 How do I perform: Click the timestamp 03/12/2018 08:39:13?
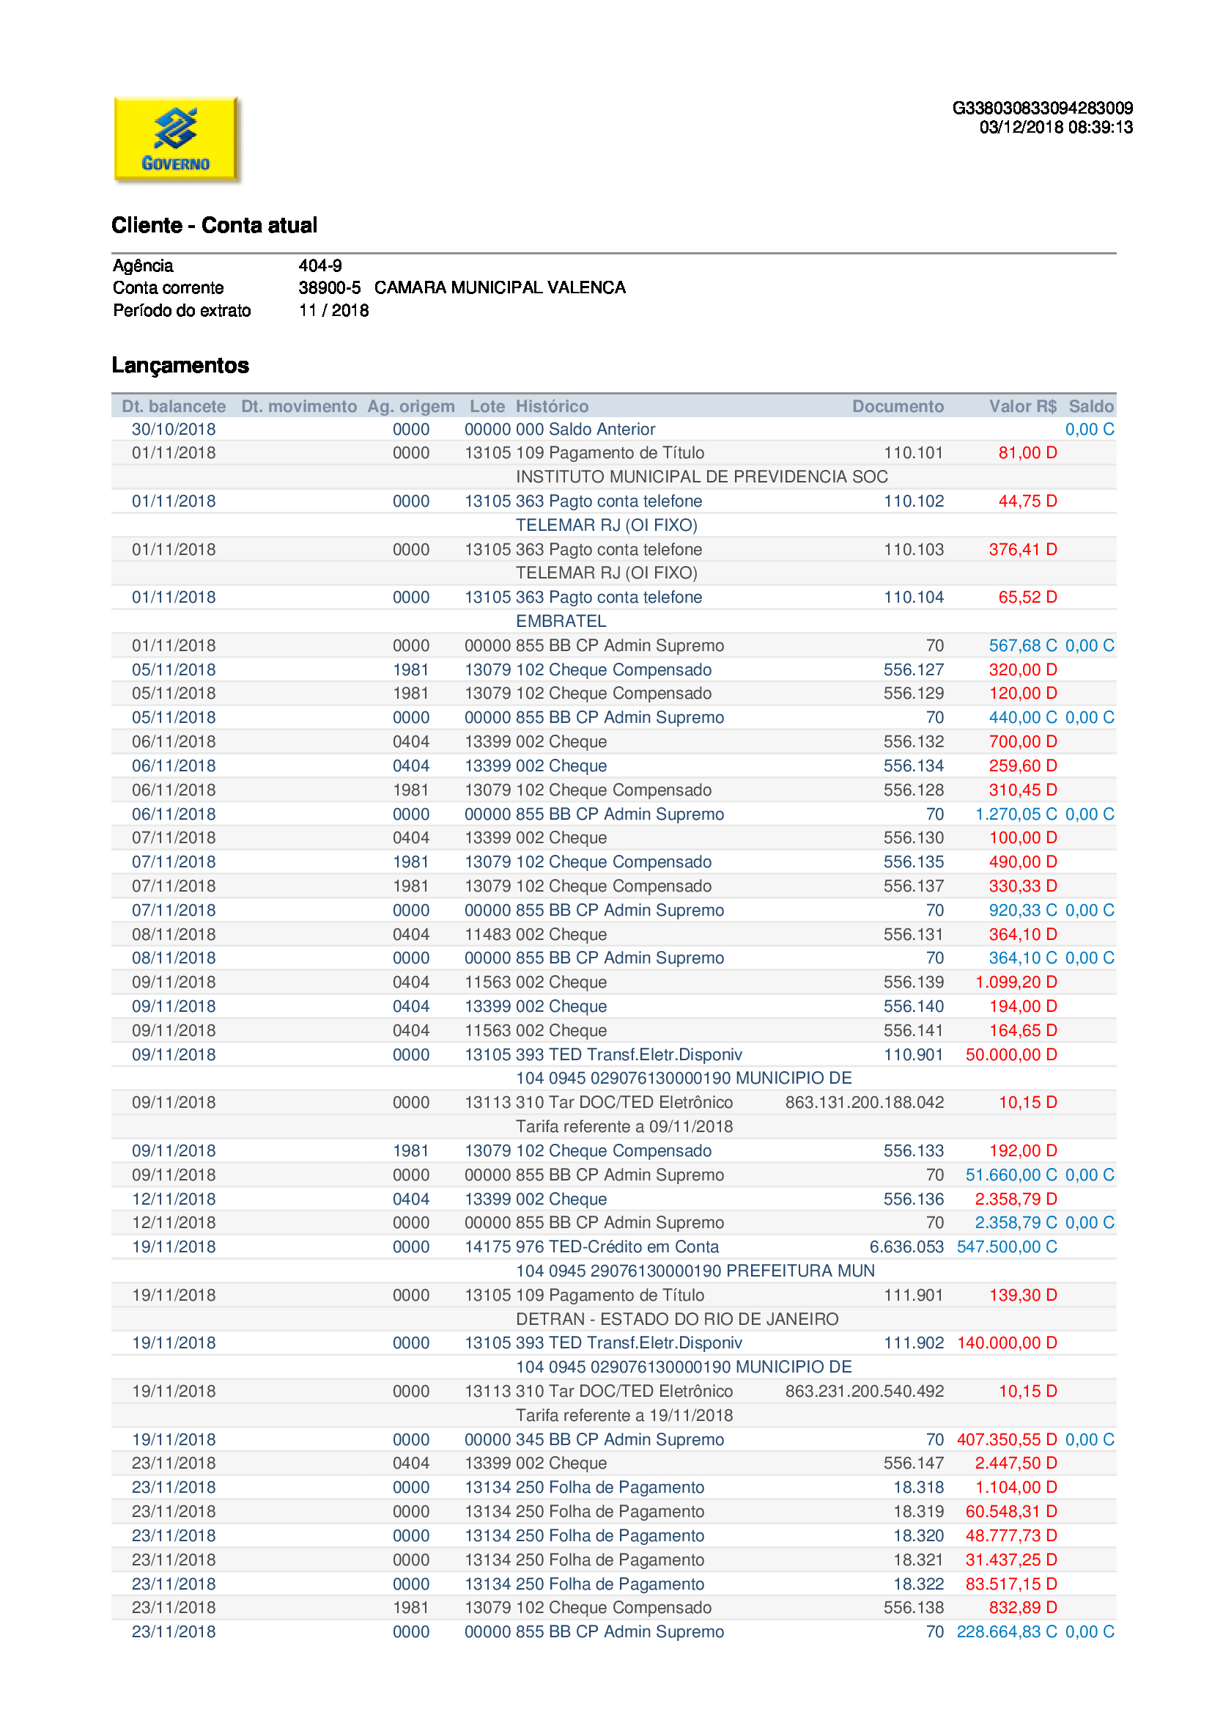(1055, 128)
